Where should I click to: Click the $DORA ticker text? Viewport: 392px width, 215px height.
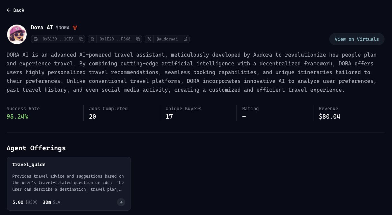(x=62, y=28)
